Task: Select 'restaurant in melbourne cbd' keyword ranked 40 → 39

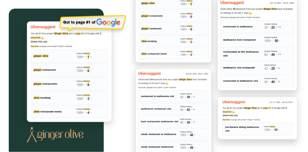Action: pos(157,96)
